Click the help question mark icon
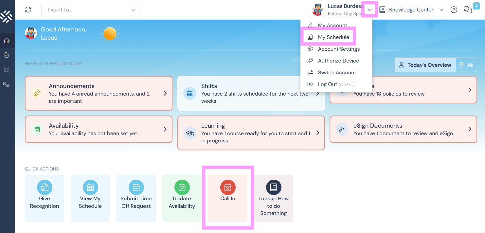Viewport: 485px width, 233px height. pos(454,10)
